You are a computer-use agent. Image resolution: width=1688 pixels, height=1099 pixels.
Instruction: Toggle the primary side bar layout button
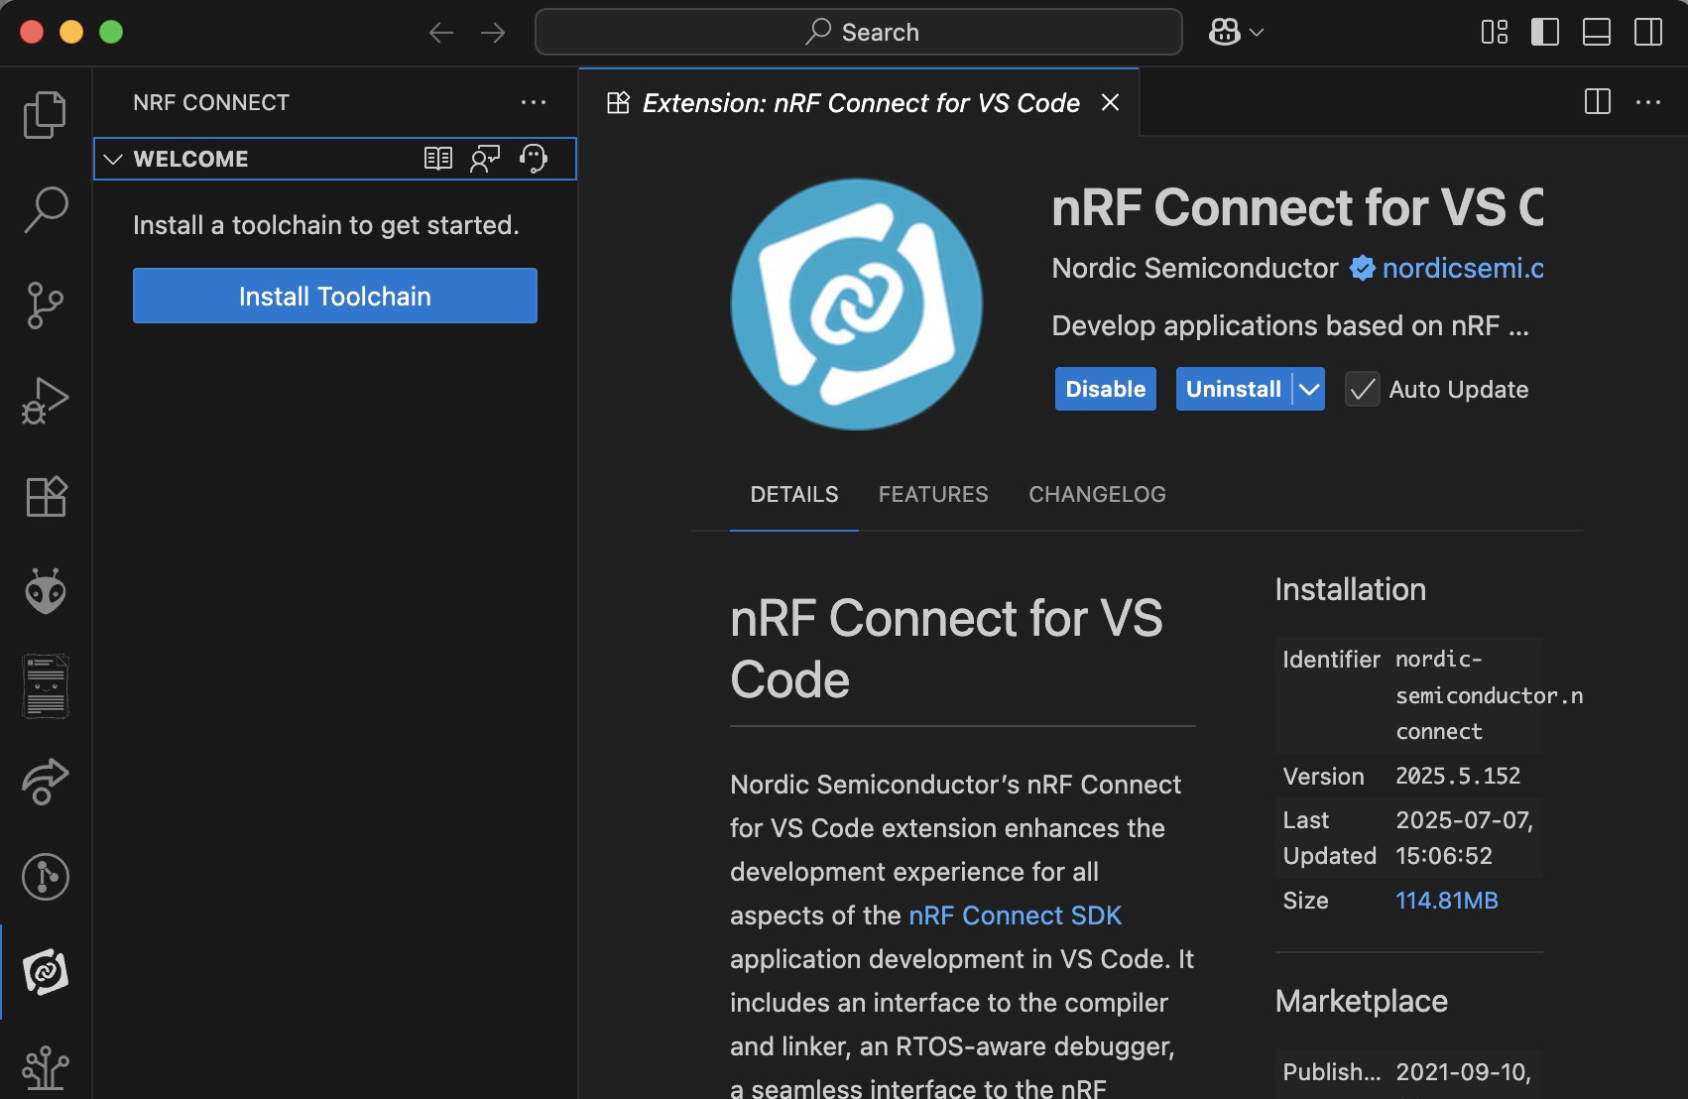click(x=1544, y=32)
